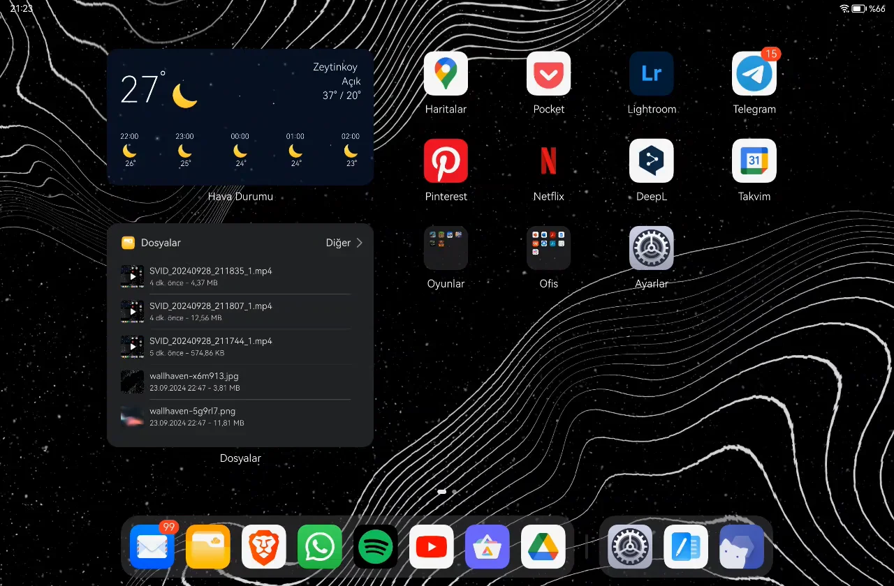This screenshot has width=894, height=586.
Task: Select the 02:00 hourly forecast
Action: (x=351, y=150)
